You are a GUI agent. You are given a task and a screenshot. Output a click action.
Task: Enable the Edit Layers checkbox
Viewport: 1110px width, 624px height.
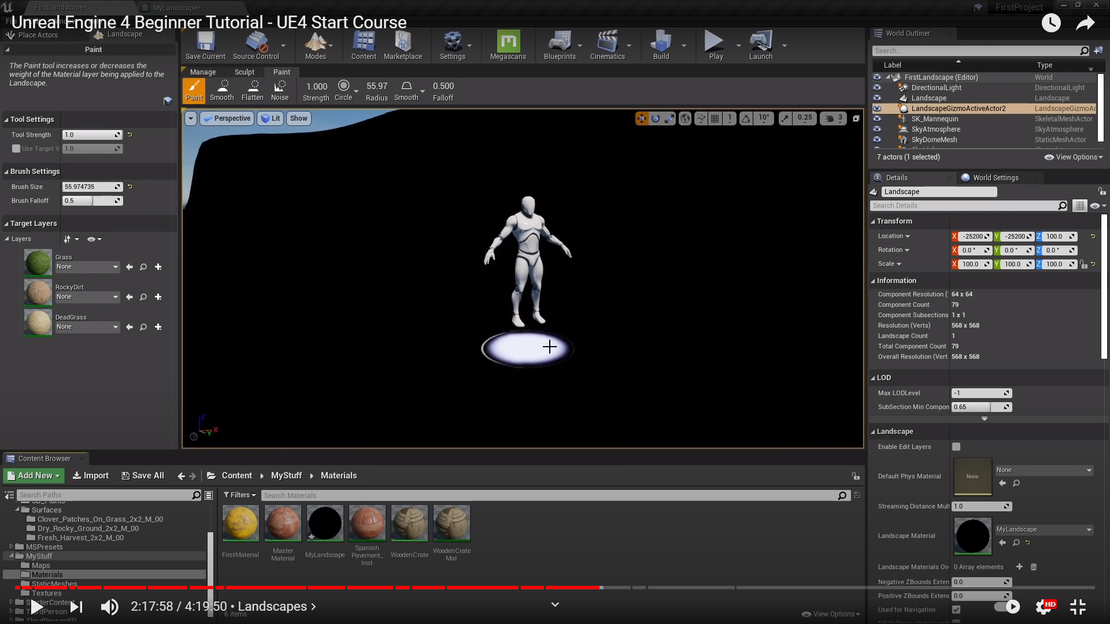(956, 447)
